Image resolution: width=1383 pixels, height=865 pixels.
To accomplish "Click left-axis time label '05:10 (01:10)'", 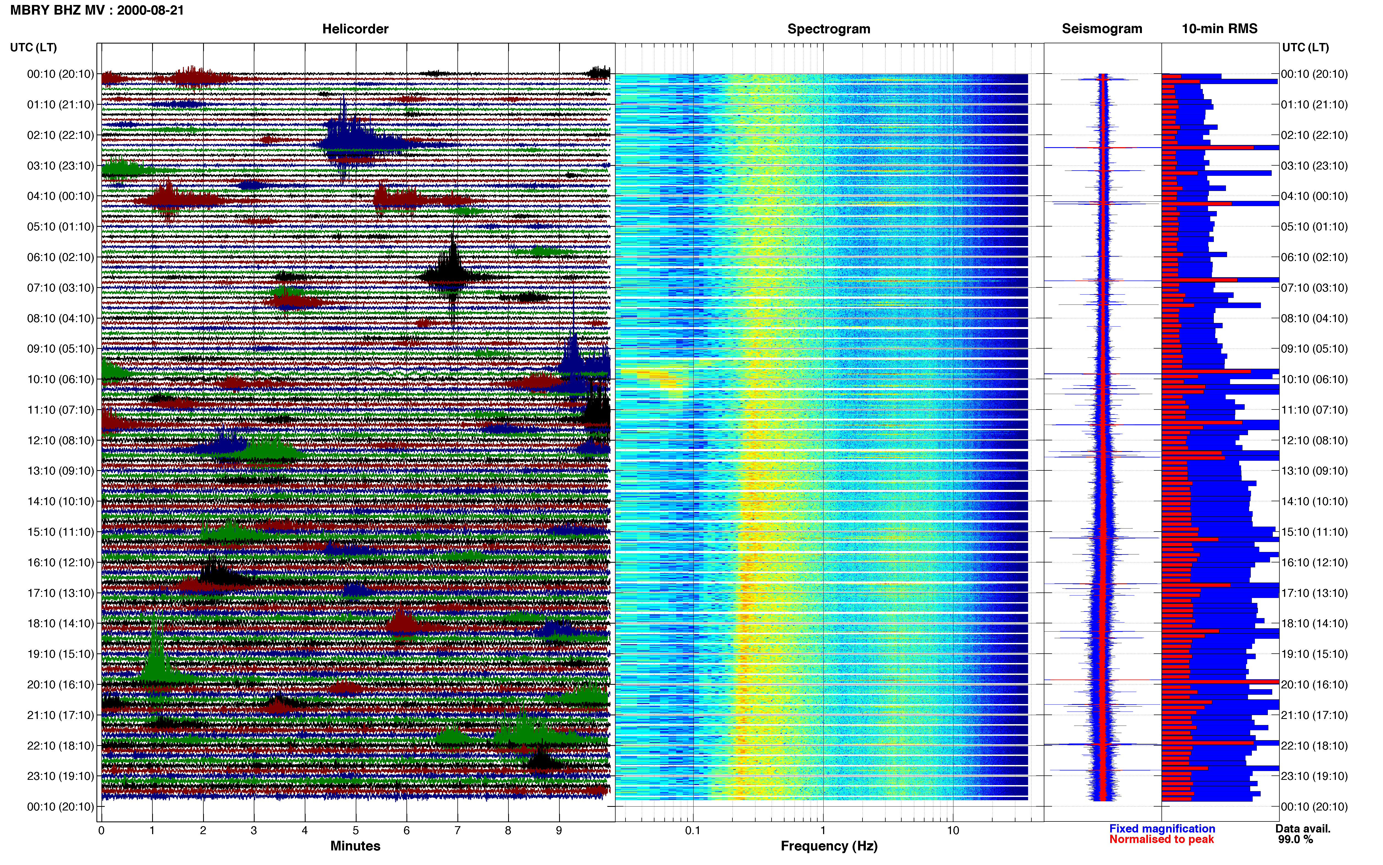I will tap(61, 227).
